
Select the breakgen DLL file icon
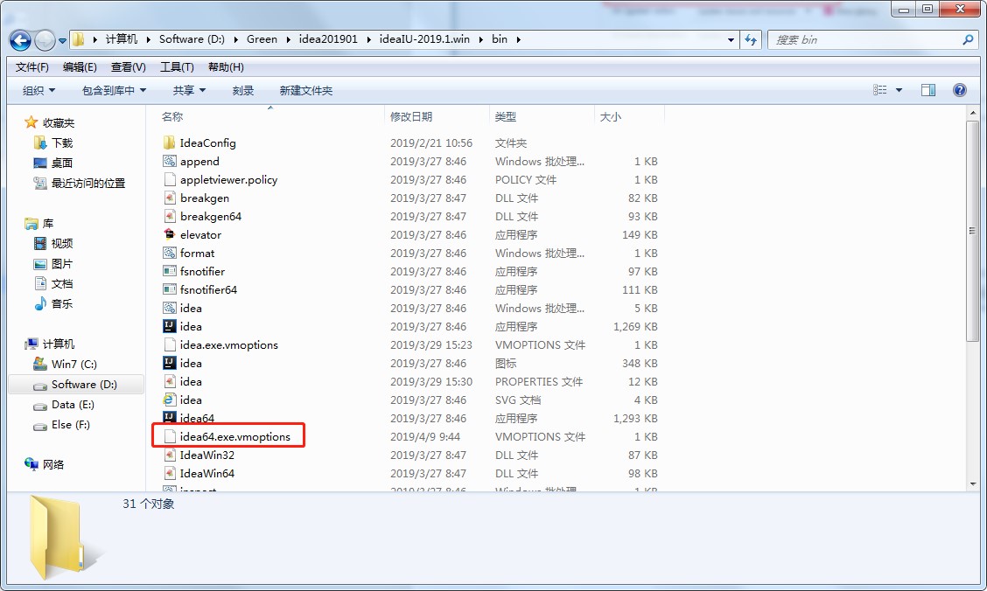(x=170, y=198)
